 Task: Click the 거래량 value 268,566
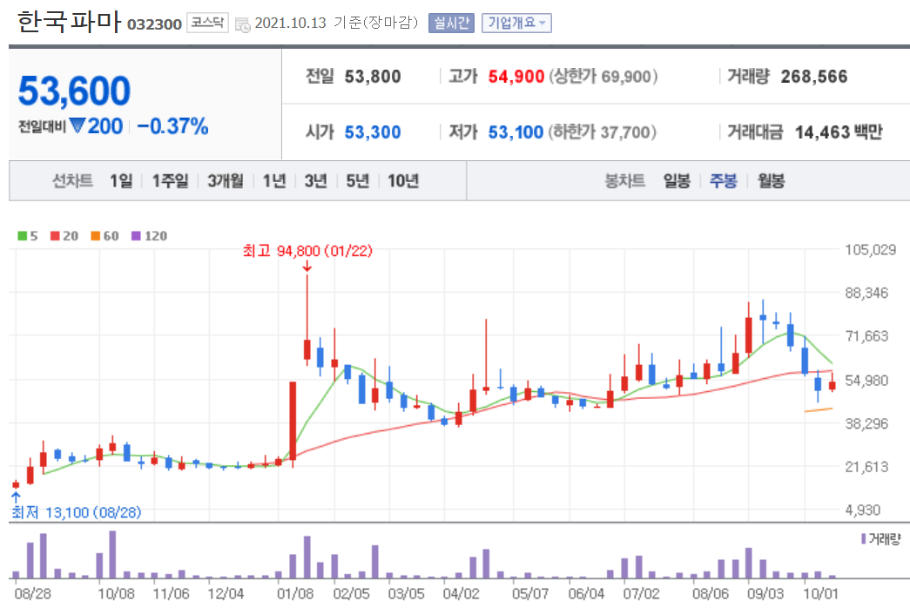(x=813, y=77)
